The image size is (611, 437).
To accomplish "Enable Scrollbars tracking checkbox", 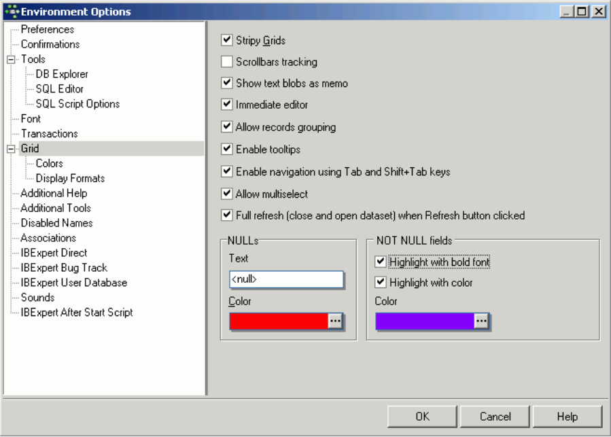I will coord(226,61).
